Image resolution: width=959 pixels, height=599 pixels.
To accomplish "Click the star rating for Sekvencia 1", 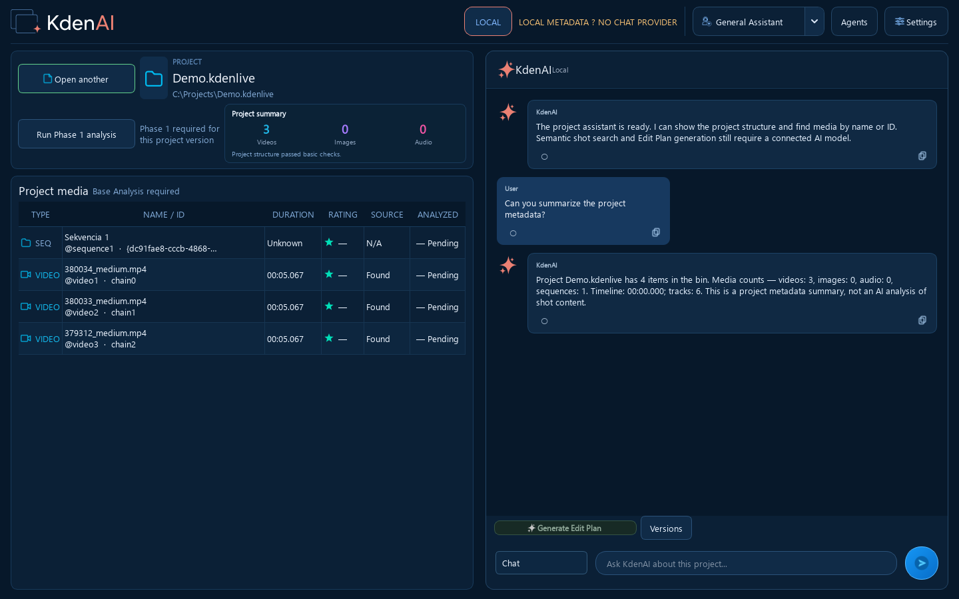I will point(329,242).
